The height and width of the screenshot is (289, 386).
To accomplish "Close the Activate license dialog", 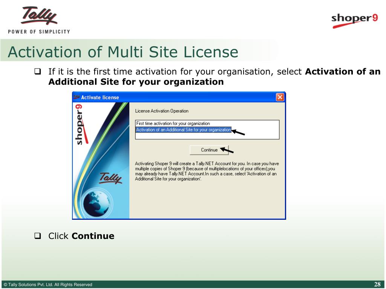I will pyautogui.click(x=280, y=97).
